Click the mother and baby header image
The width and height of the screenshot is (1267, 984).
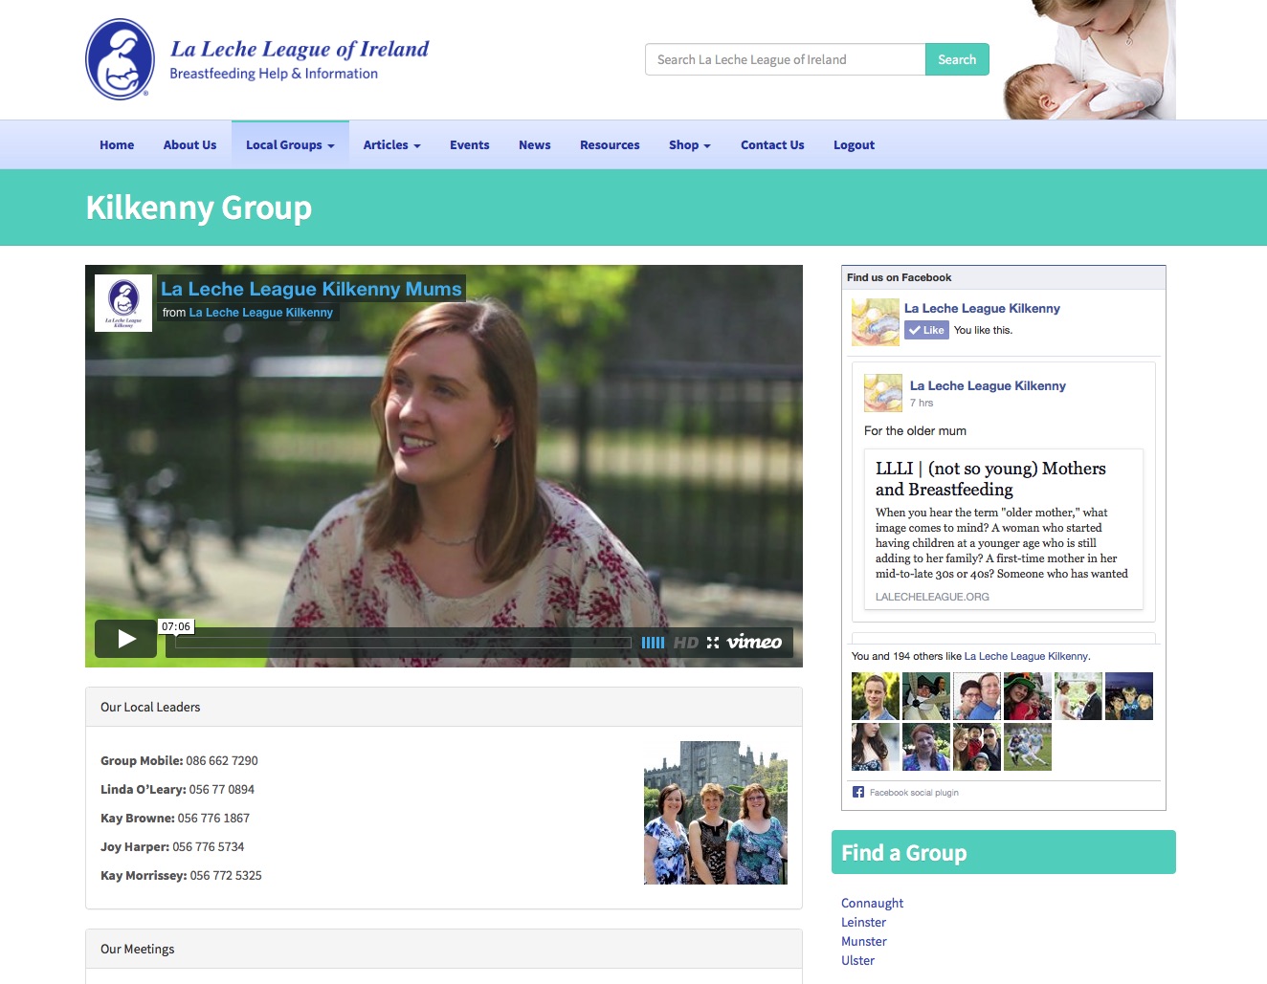tap(1089, 59)
